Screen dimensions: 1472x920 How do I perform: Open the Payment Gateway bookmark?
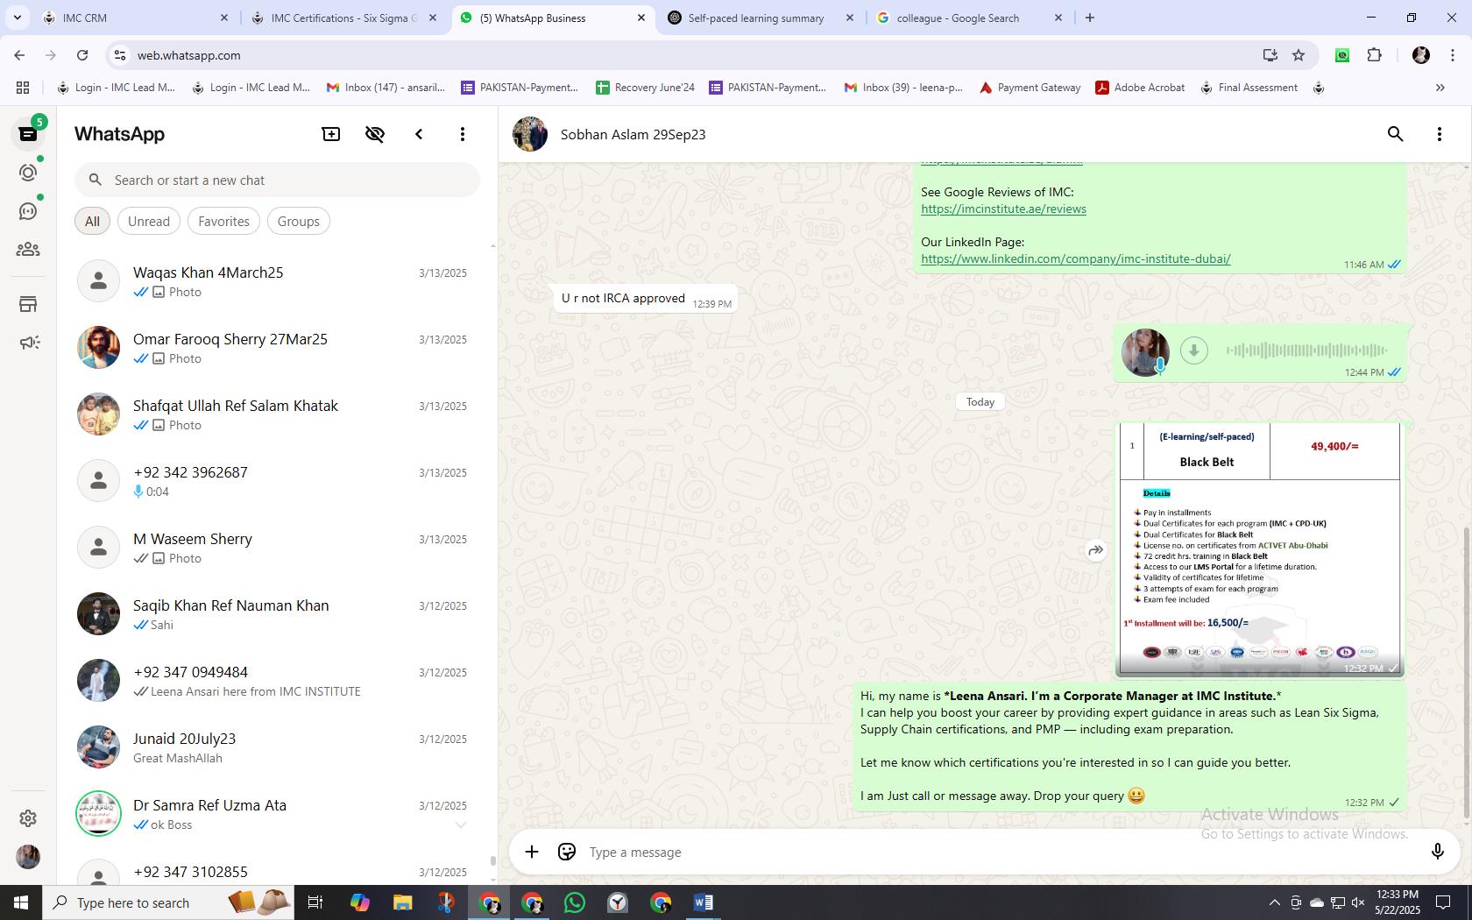coord(1030,88)
